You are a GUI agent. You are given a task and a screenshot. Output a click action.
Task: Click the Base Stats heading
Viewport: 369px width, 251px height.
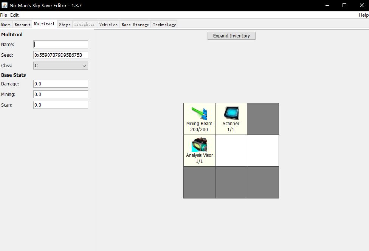(x=13, y=75)
